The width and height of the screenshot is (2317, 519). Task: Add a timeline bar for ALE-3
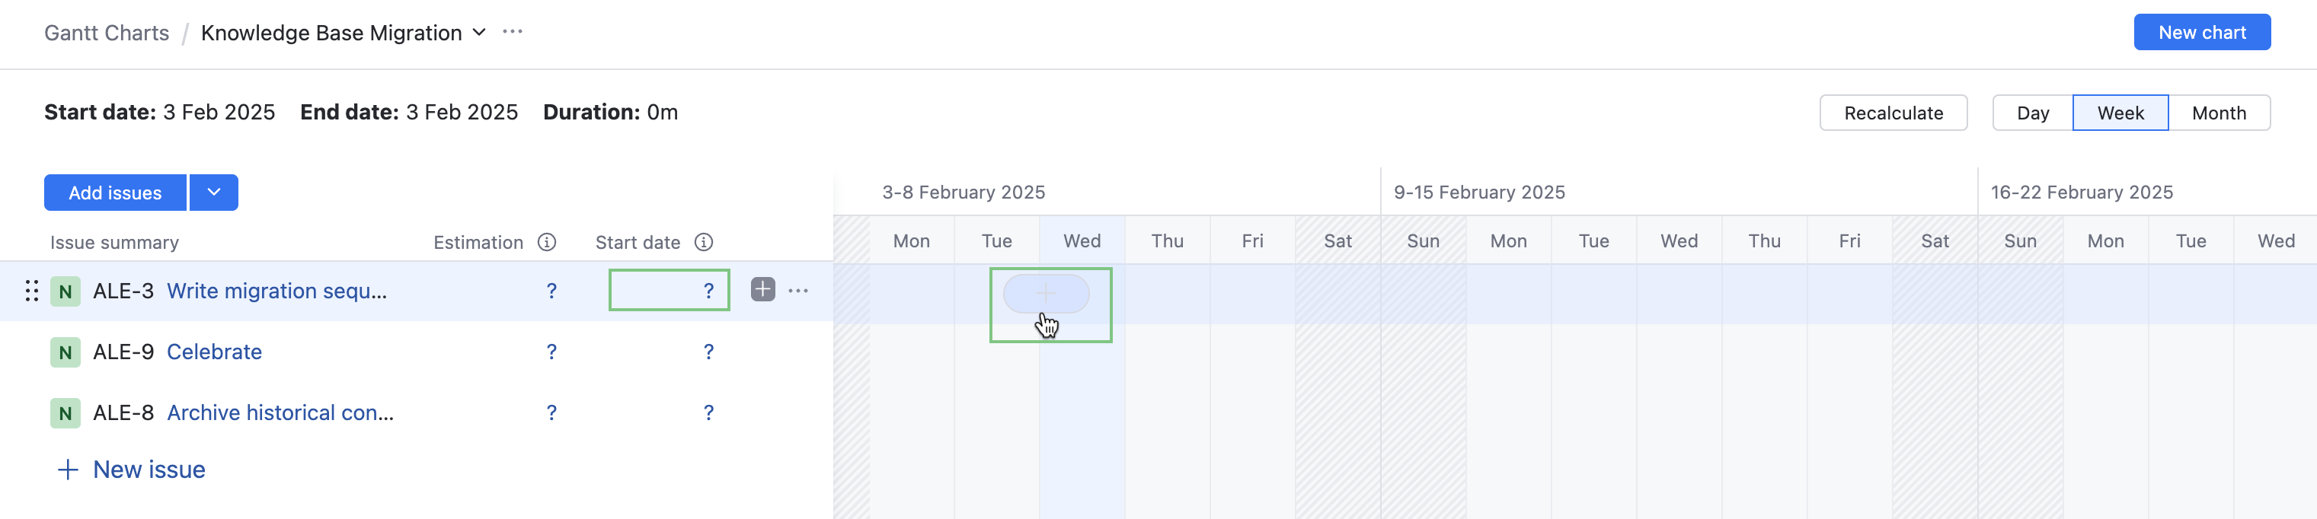click(1045, 294)
